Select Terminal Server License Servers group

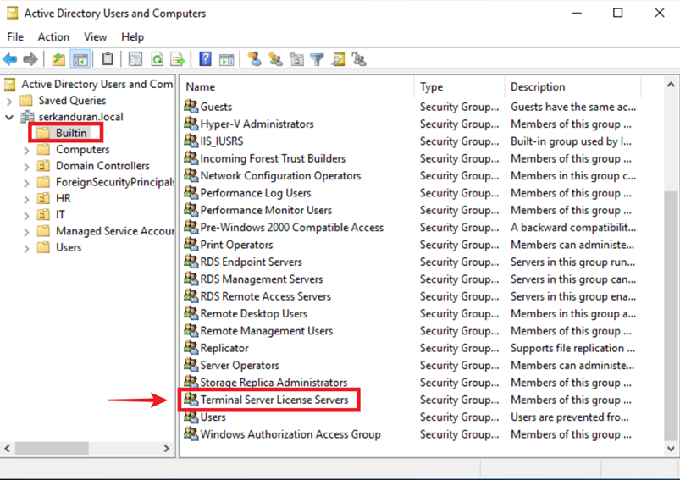(274, 400)
